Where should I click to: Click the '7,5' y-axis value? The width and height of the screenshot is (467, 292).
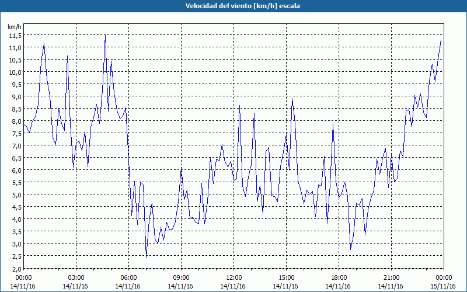16,134
